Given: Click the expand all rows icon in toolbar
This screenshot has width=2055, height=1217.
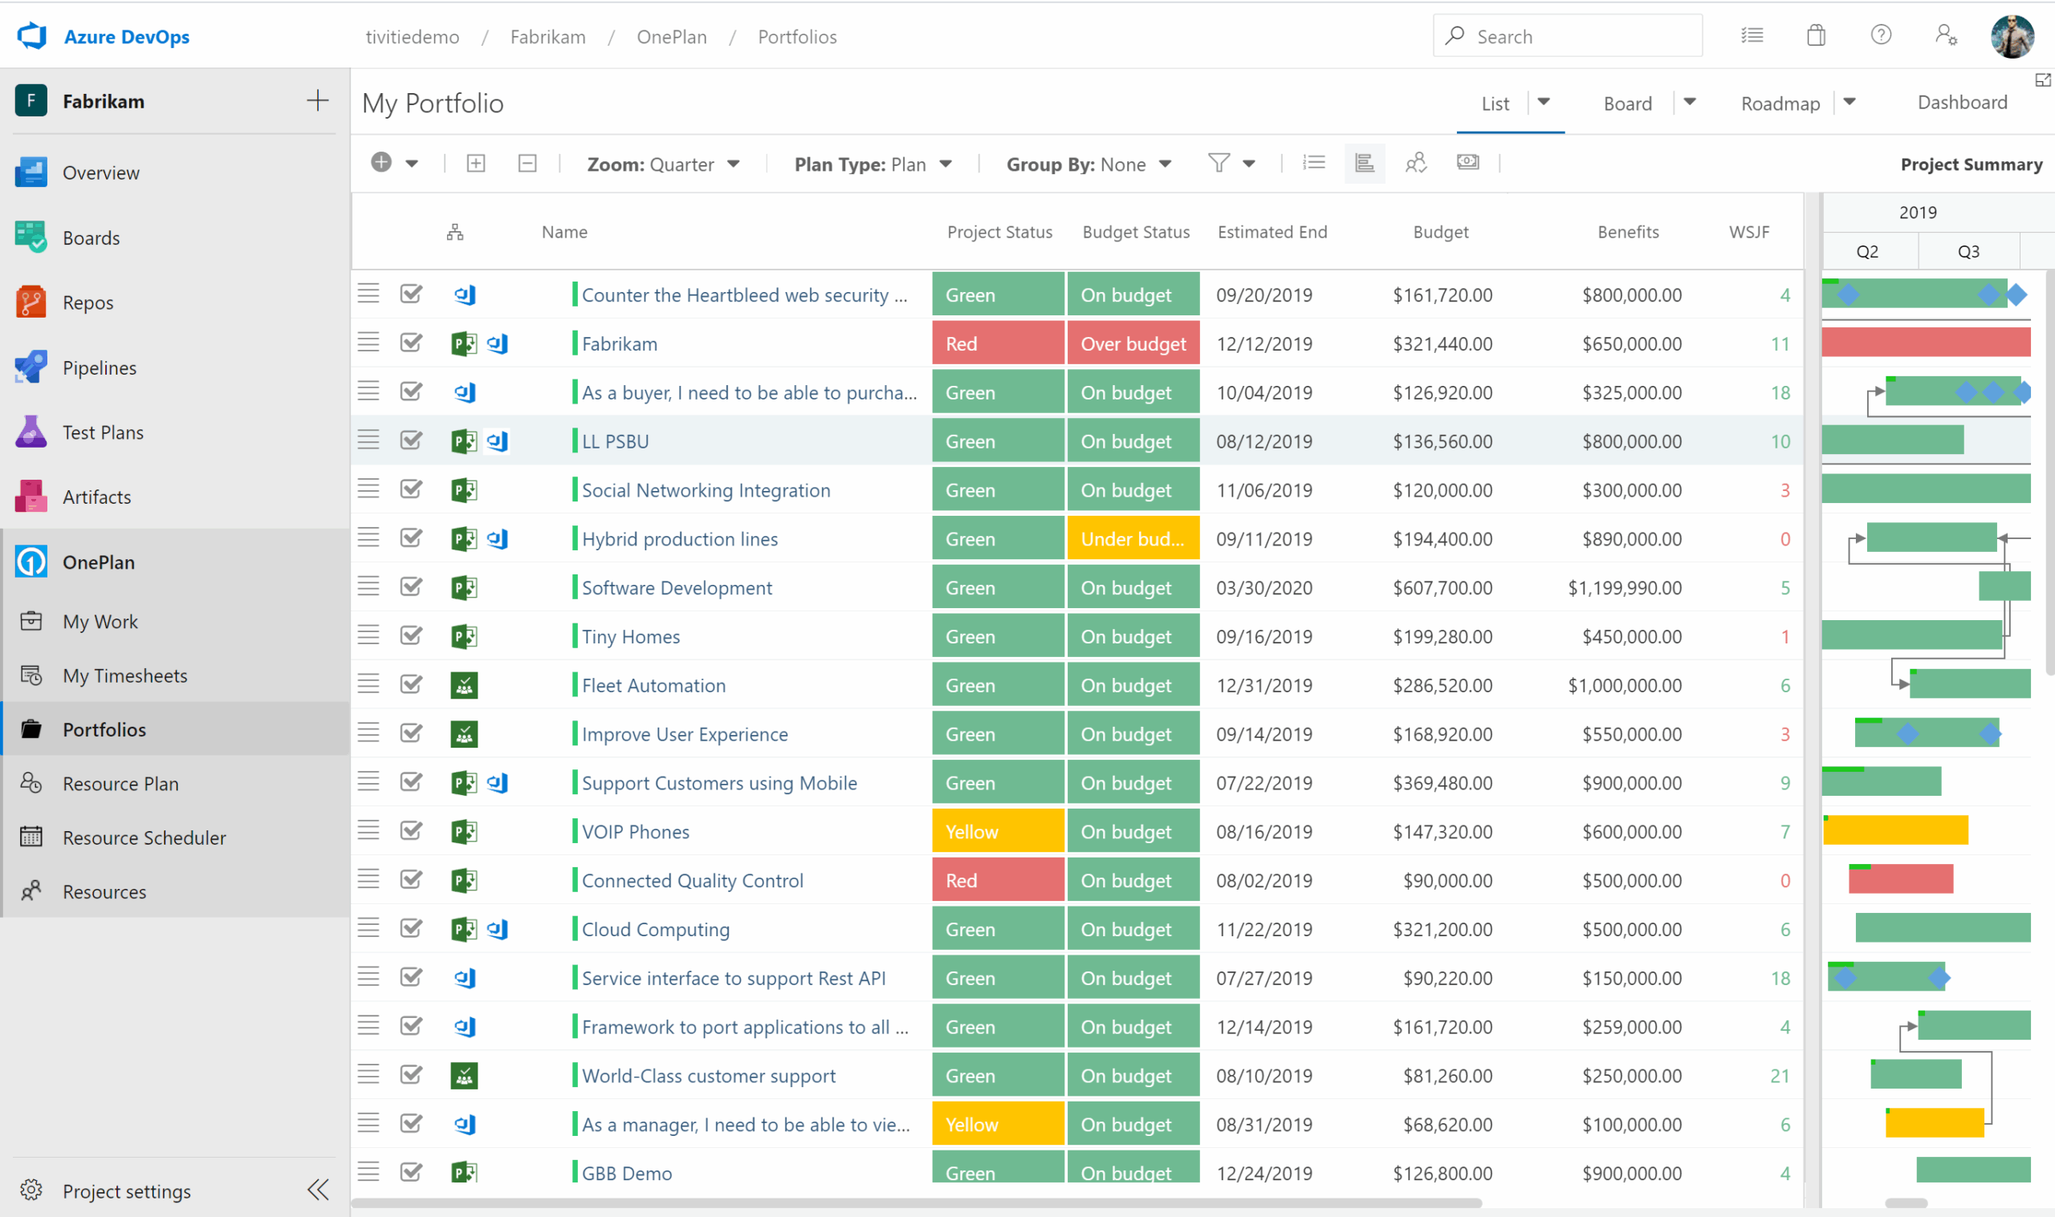Looking at the screenshot, I should 476,163.
